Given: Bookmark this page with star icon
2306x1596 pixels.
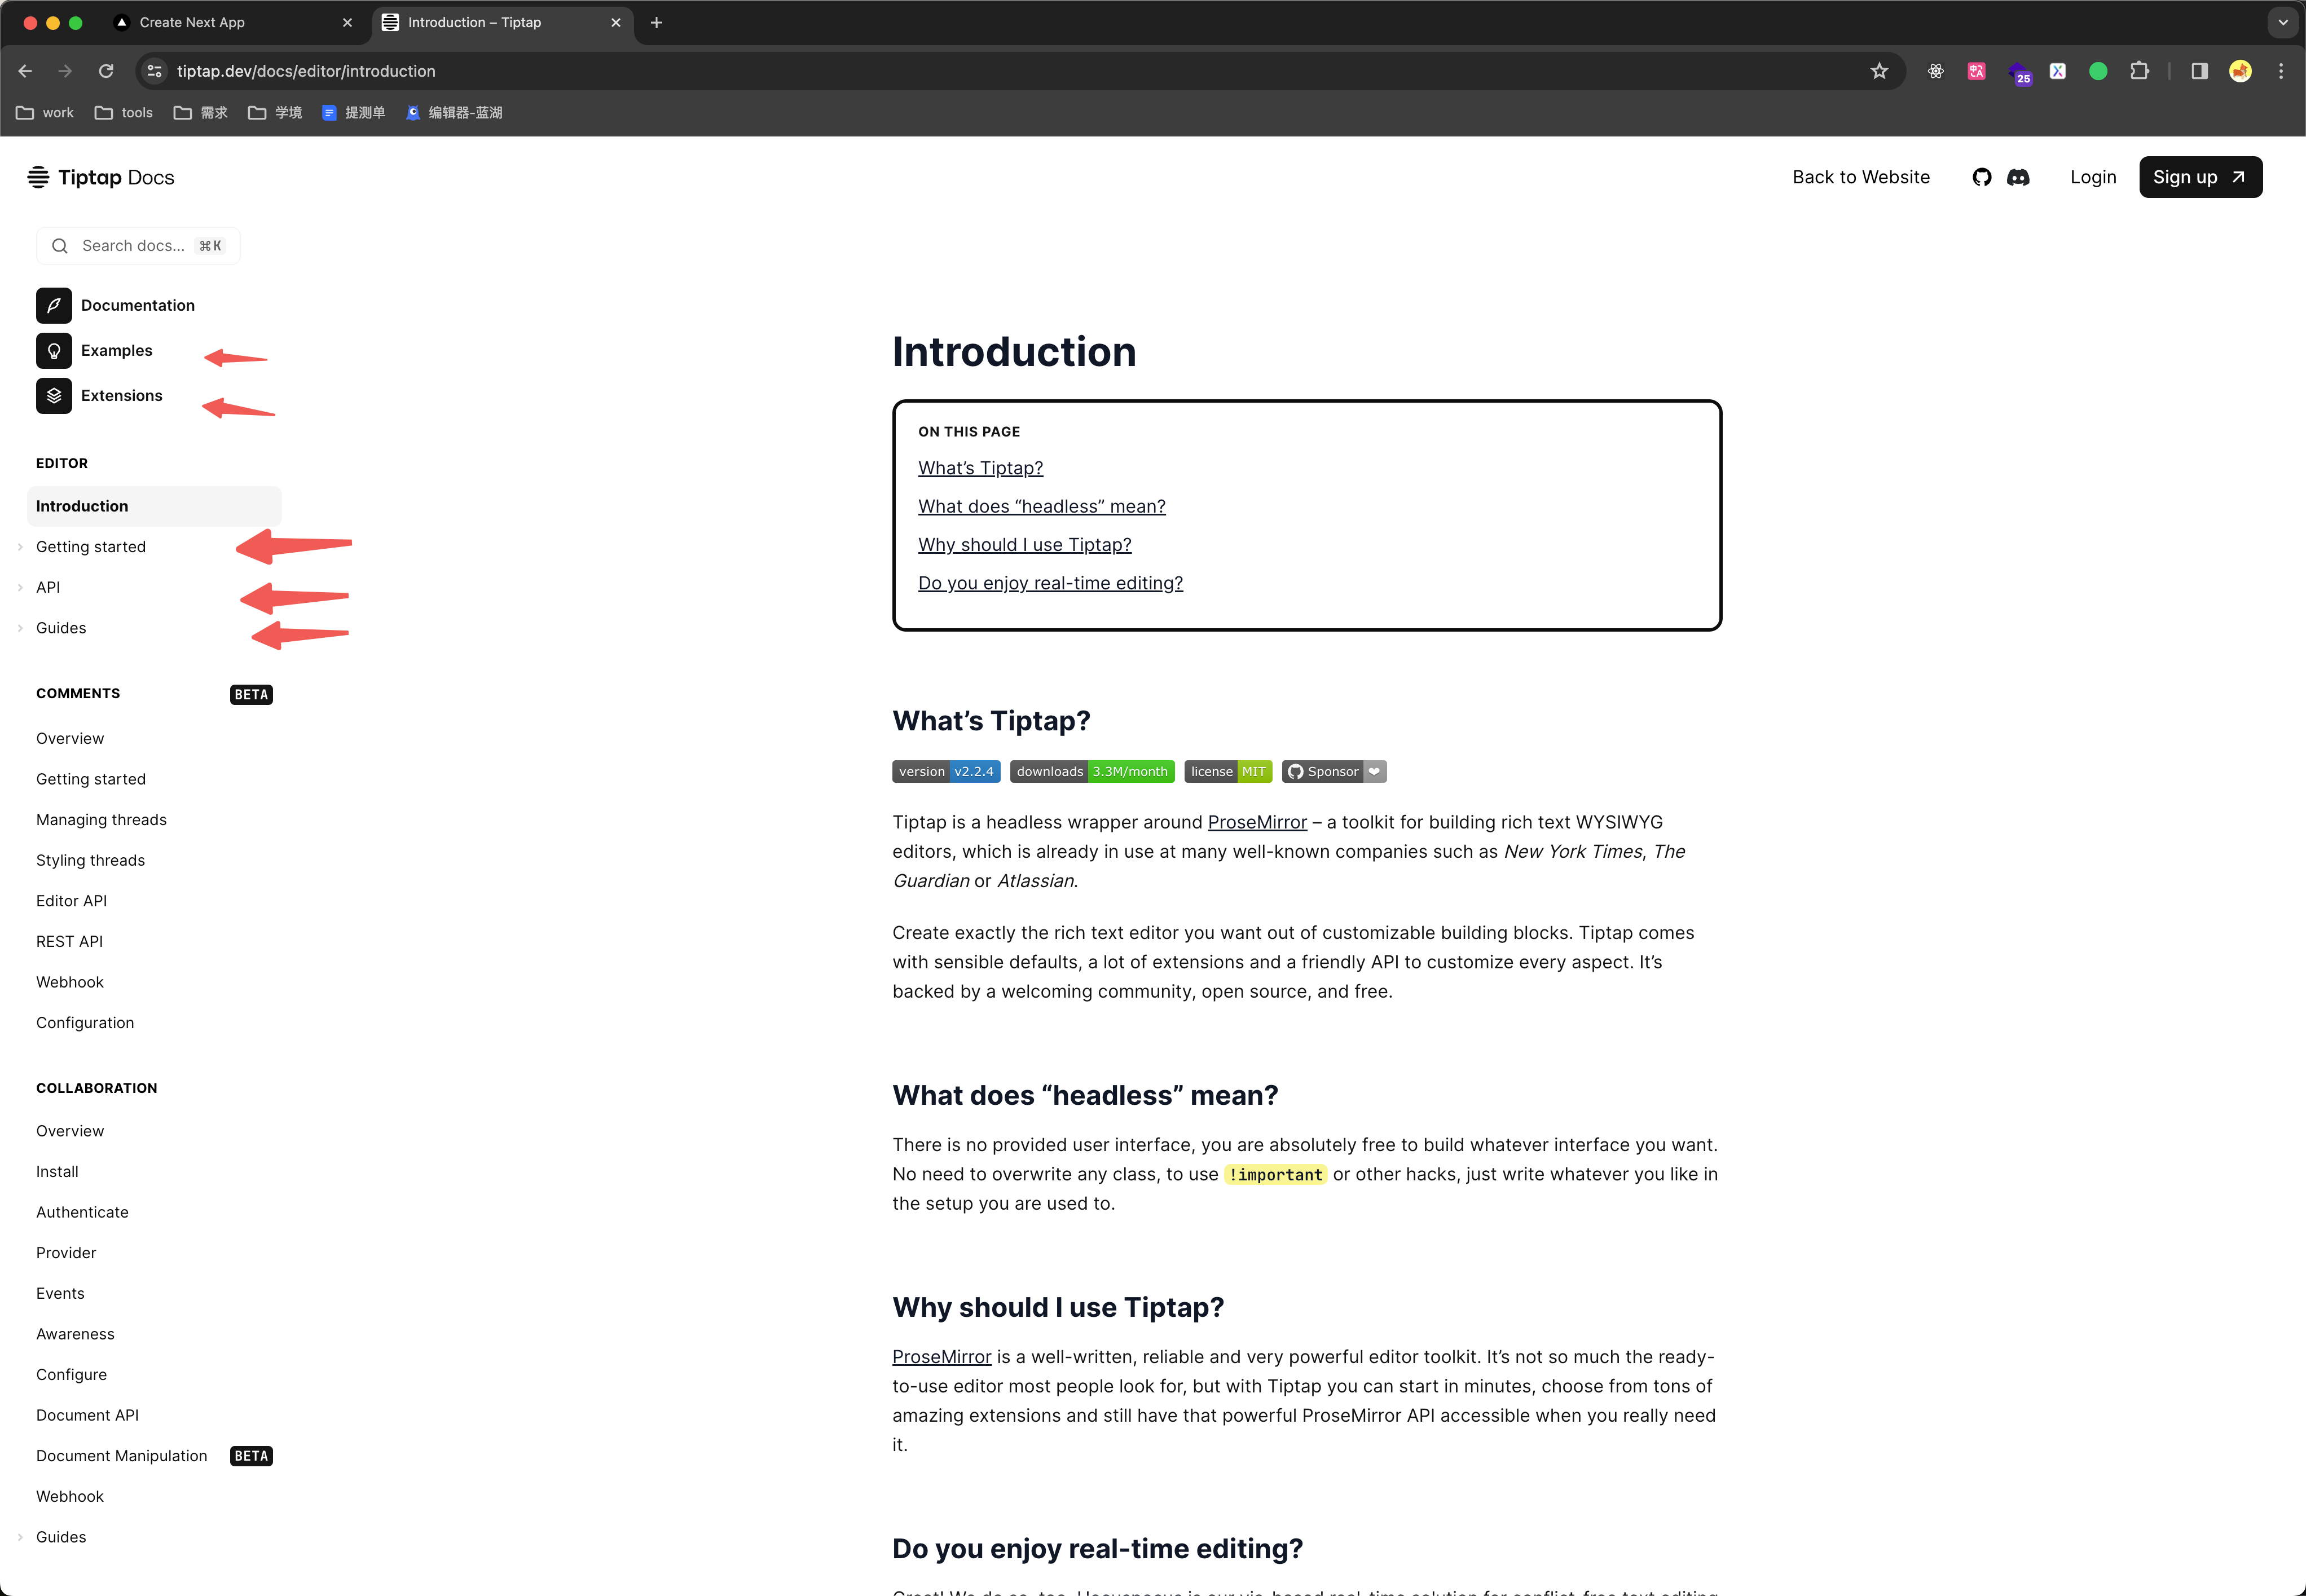Looking at the screenshot, I should [1879, 71].
